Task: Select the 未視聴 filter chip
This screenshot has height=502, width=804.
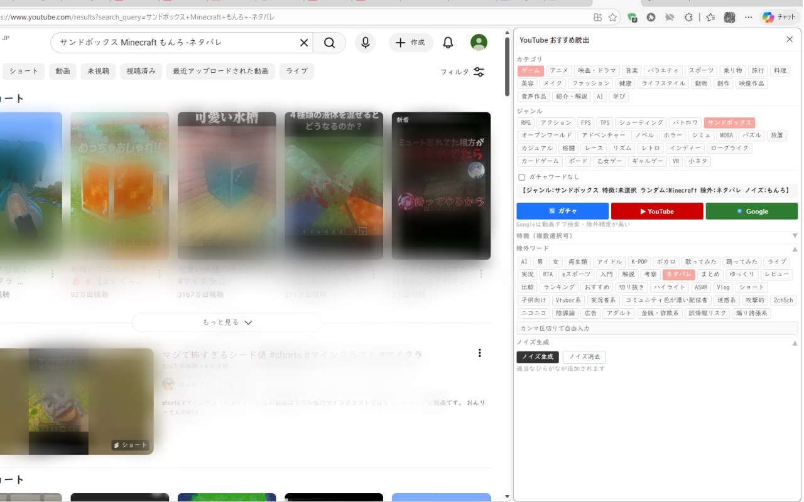Action: (98, 72)
